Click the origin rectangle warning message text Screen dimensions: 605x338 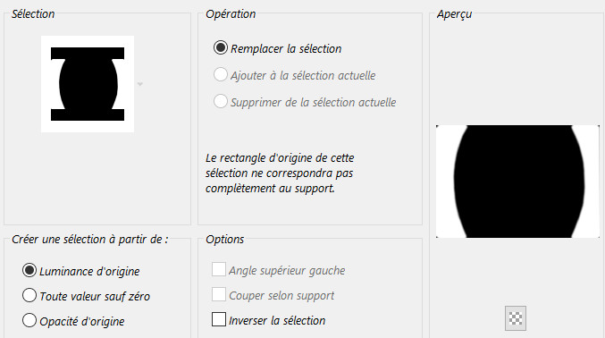[x=280, y=173]
